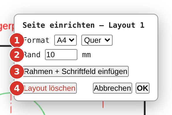
Task: Open the A4 paper format dropdown
Action: [66, 40]
